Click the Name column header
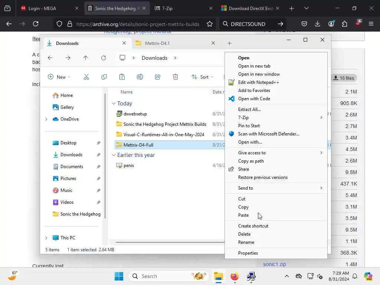Screen dimensions: 380x285 click(127, 92)
